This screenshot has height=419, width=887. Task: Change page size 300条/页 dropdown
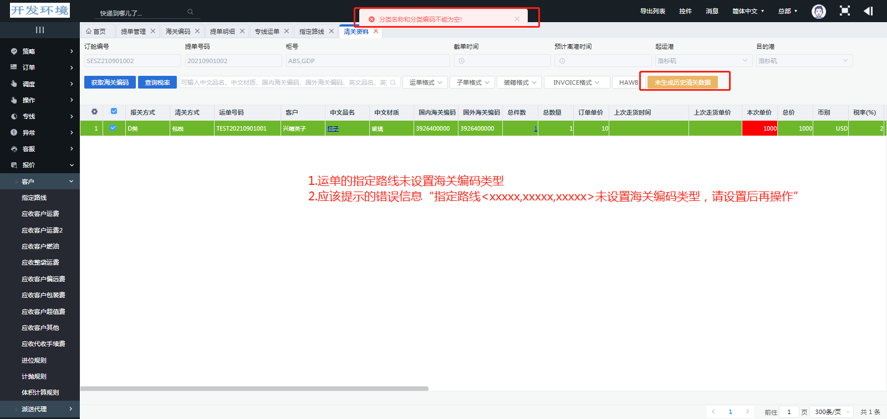pos(832,412)
